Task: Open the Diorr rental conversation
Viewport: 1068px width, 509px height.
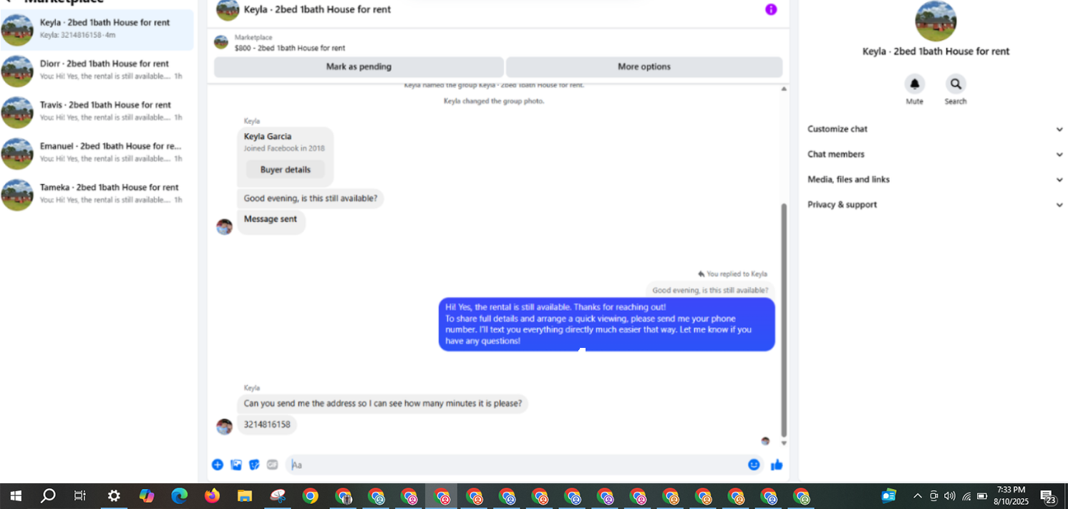Action: point(97,69)
